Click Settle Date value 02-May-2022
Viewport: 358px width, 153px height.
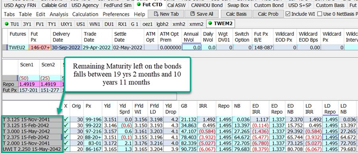pyautogui.click(x=128, y=48)
